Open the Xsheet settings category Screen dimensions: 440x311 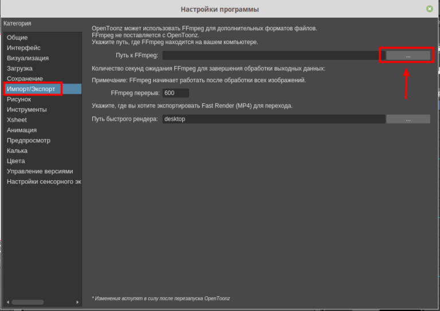42,120
